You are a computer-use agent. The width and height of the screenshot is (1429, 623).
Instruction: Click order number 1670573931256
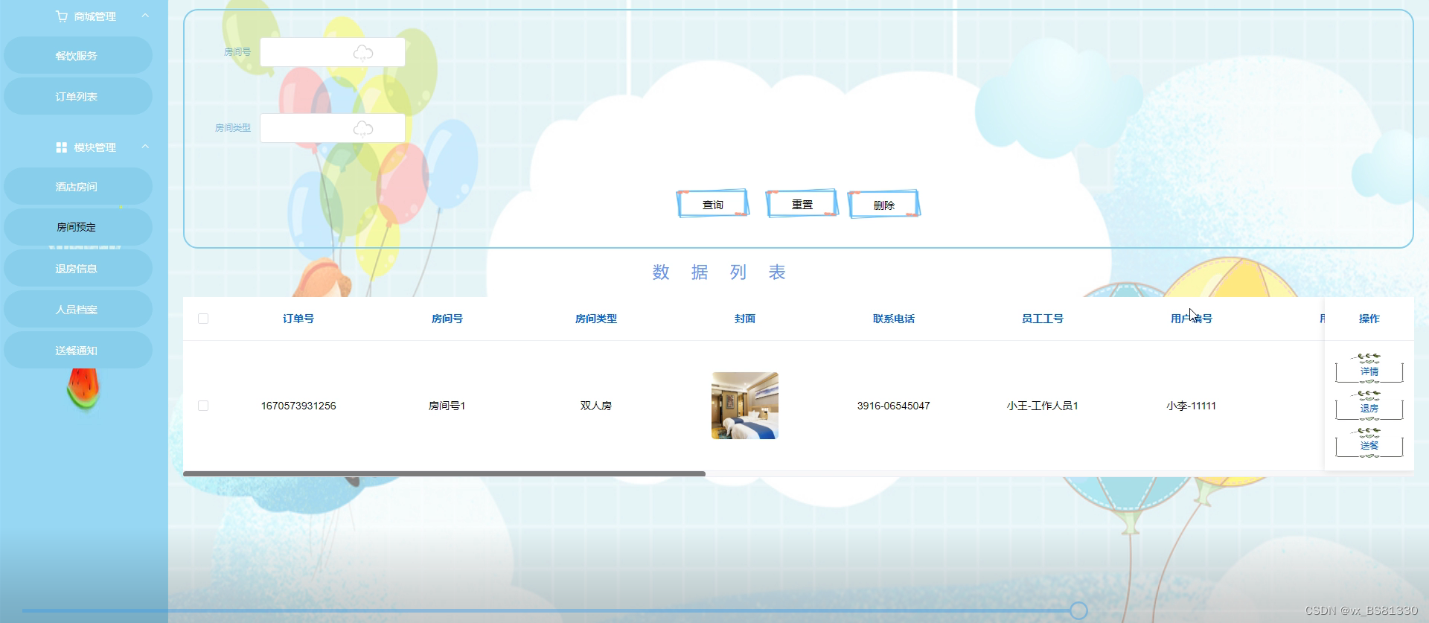298,406
